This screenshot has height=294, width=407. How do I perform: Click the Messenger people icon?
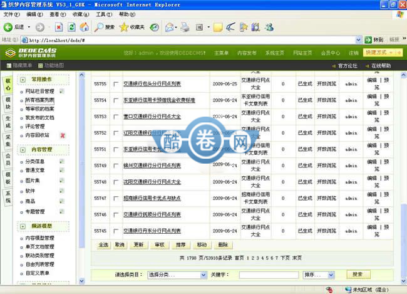click(x=269, y=27)
